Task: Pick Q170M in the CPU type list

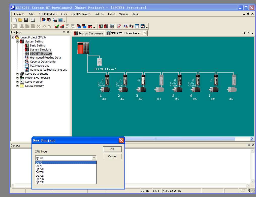Action: pyautogui.click(x=40, y=182)
